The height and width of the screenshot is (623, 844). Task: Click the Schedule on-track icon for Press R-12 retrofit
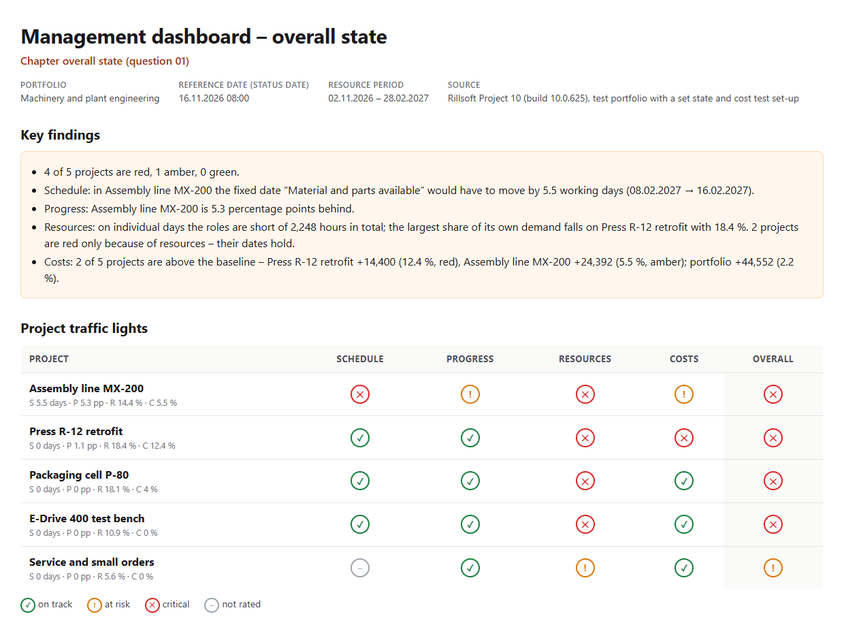(x=360, y=438)
